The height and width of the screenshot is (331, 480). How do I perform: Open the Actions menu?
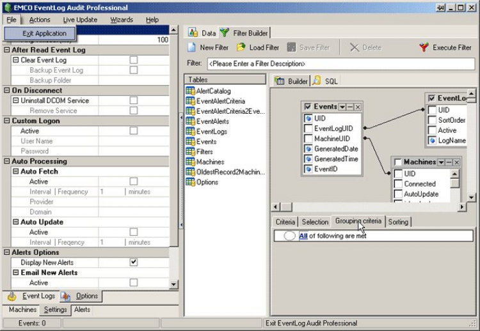pyautogui.click(x=40, y=20)
